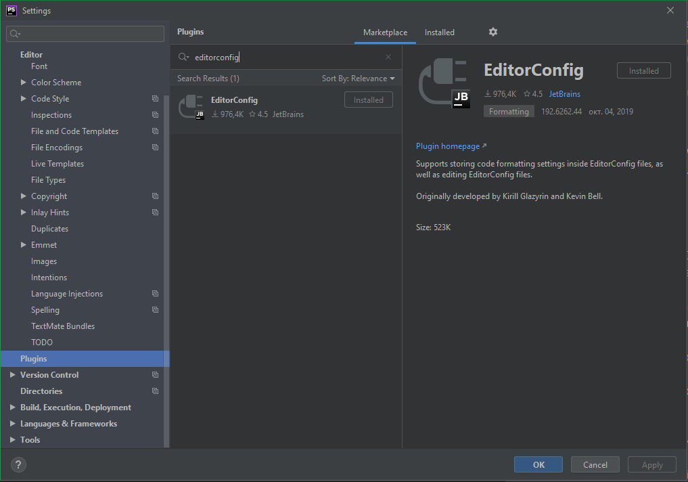Expand the Emmet tree node
This screenshot has width=688, height=482.
click(x=24, y=244)
